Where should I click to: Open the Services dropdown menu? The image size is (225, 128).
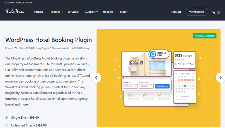pos(74,12)
